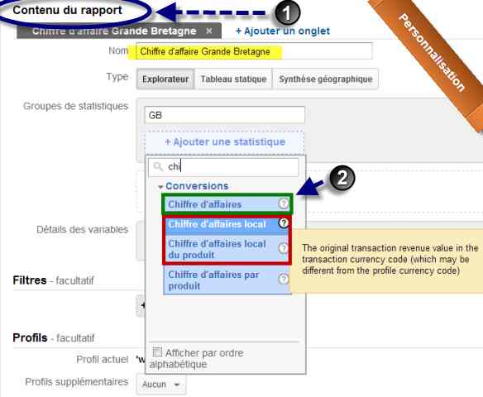Screen dimensions: 483x397
Task: Click help icon beside Chiffre d'affaires
Action: pos(284,203)
